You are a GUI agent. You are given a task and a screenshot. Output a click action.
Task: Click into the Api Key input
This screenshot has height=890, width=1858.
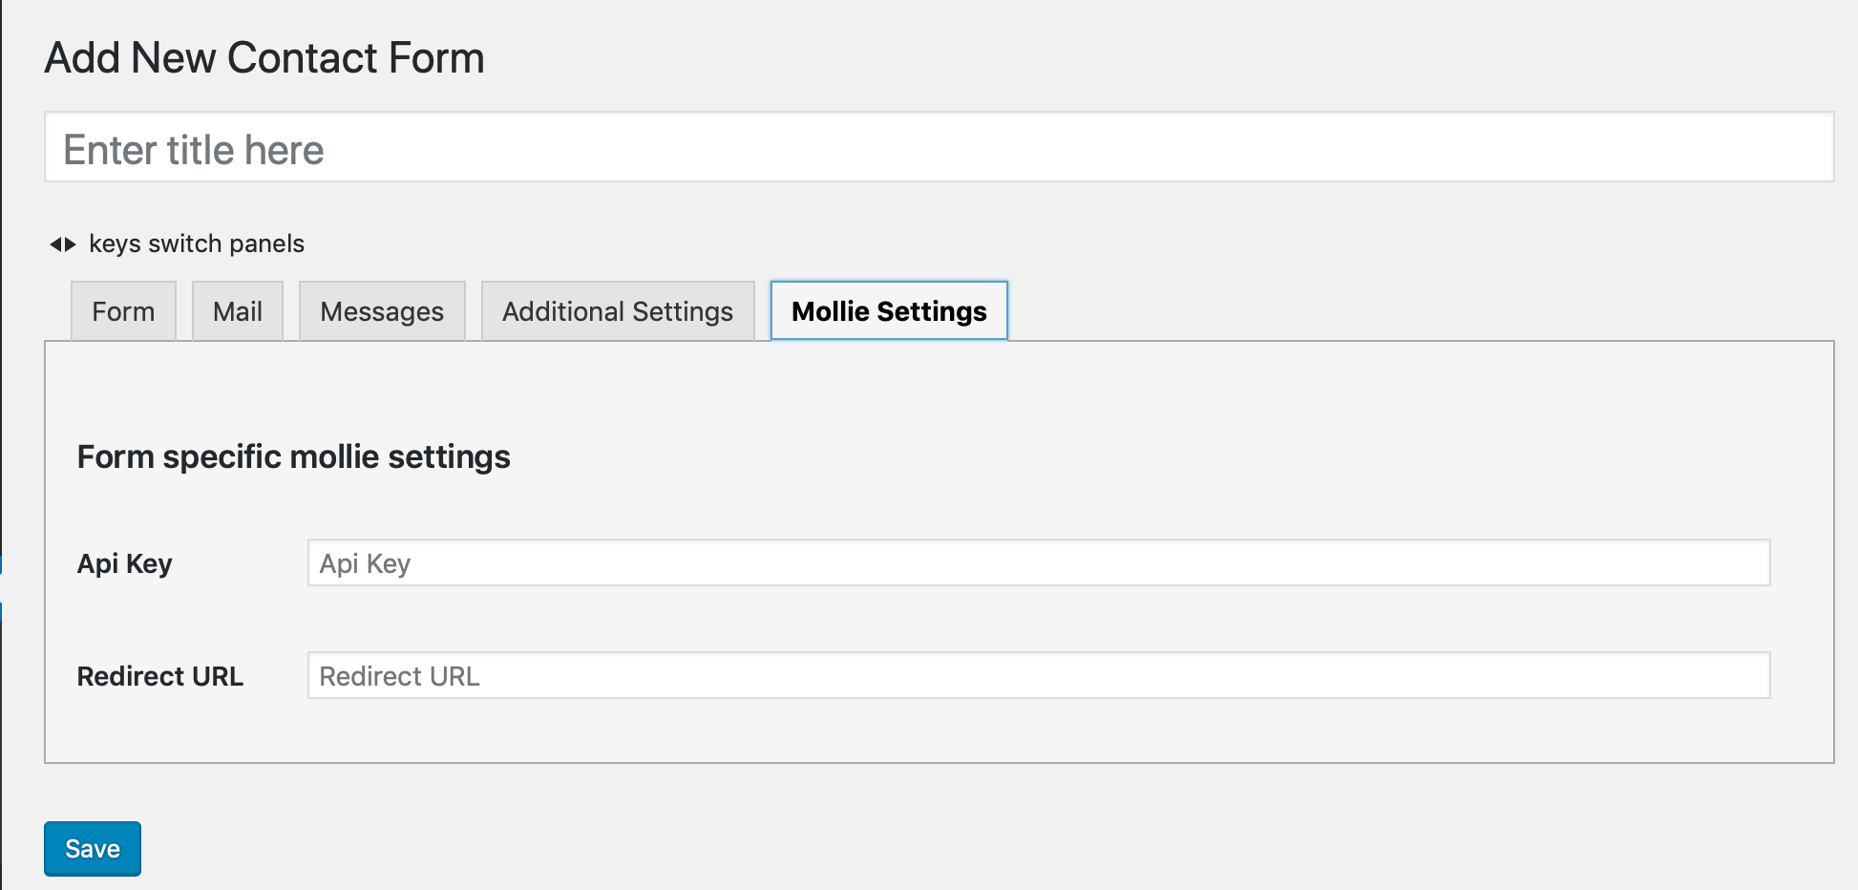click(x=1038, y=563)
